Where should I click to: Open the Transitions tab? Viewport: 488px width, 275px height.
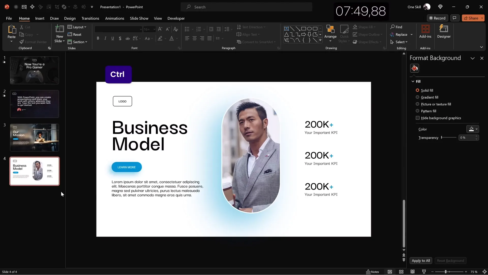coord(90,18)
